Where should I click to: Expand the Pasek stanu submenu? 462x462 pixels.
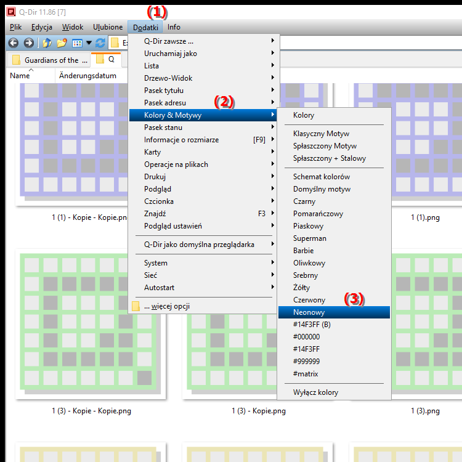[203, 128]
